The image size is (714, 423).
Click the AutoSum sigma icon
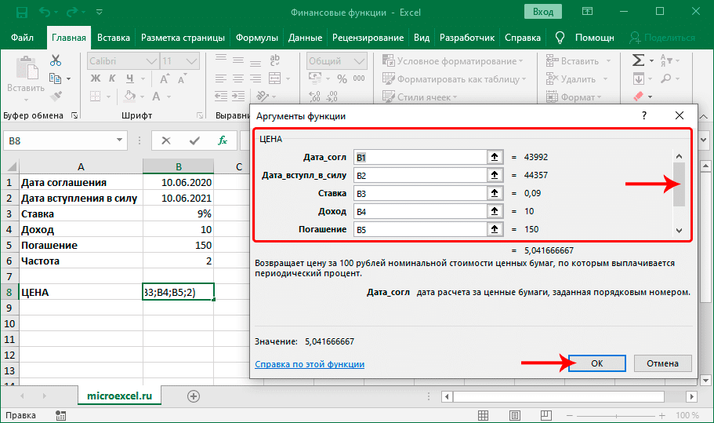639,61
